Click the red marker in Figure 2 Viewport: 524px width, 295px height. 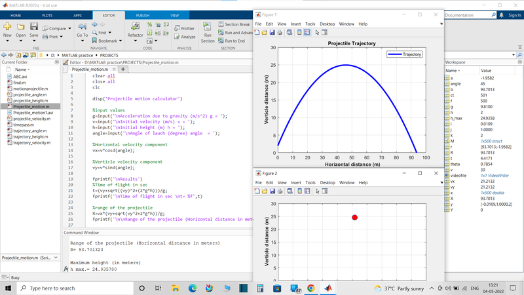click(354, 218)
